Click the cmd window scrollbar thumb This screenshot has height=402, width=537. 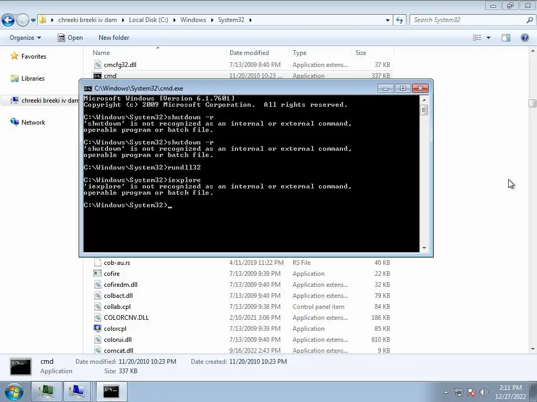(x=424, y=110)
